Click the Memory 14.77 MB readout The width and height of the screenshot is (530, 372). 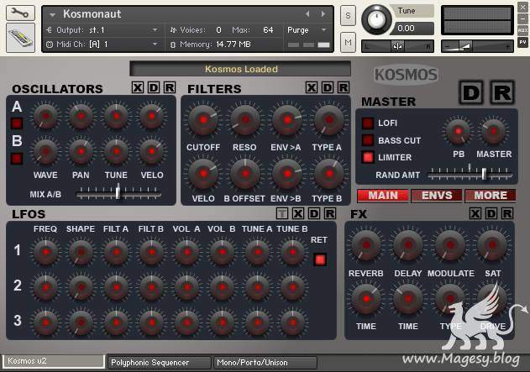point(234,45)
